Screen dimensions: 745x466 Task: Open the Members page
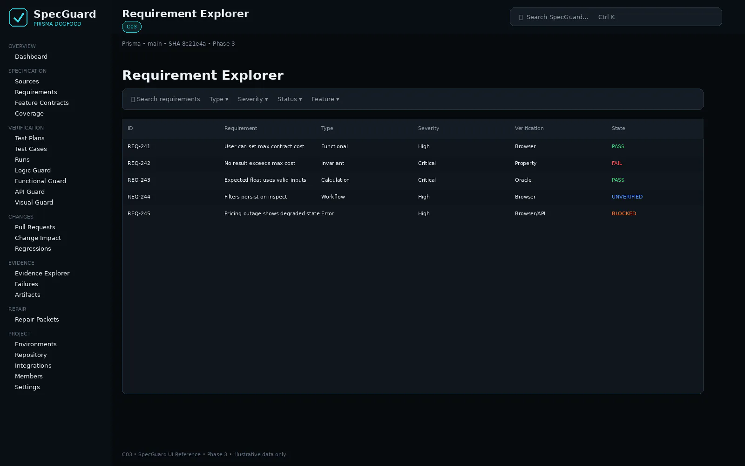pos(29,376)
